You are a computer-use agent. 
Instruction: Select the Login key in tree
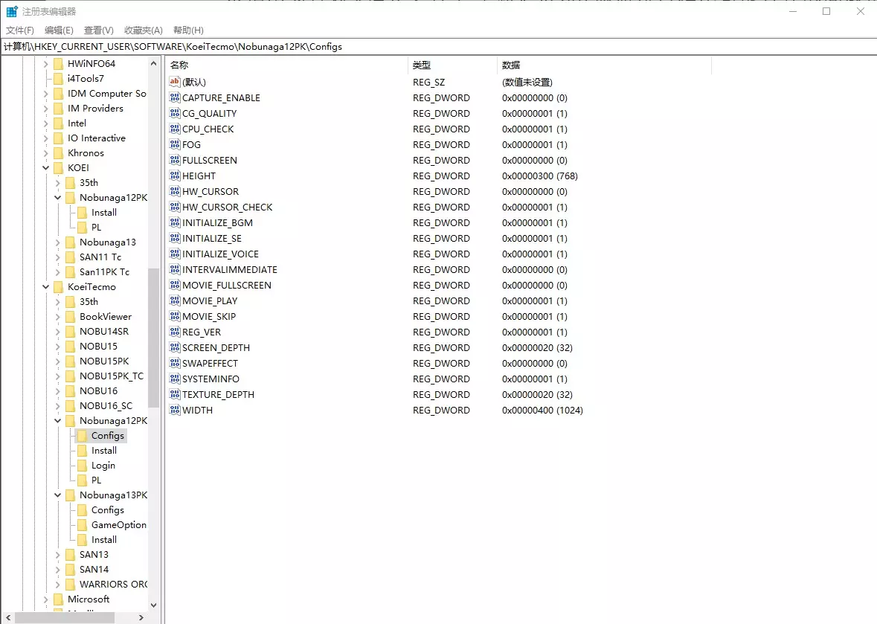103,465
